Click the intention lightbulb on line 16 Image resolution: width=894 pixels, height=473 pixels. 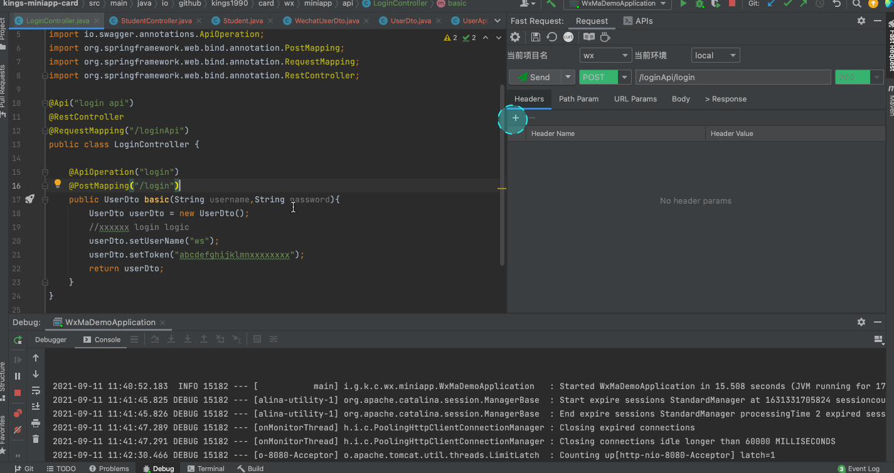coord(58,184)
